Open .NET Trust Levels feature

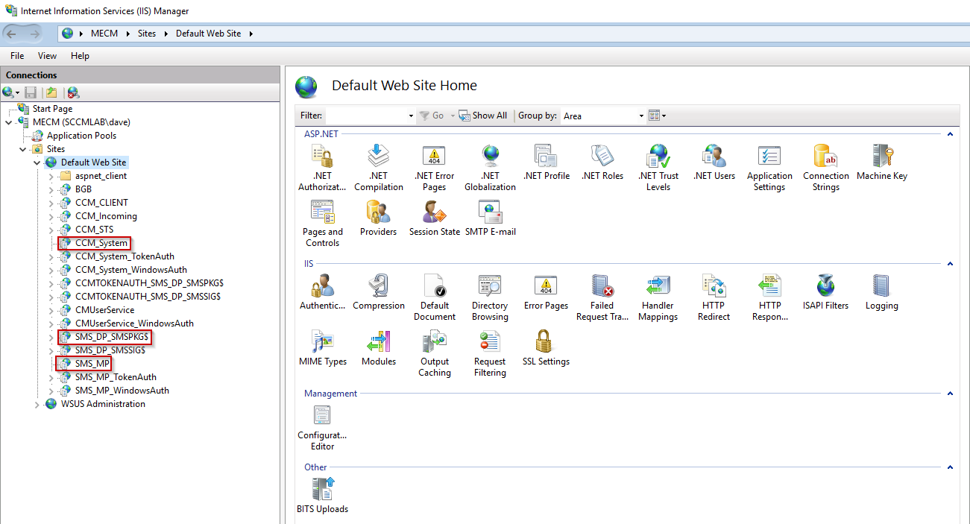pos(658,168)
